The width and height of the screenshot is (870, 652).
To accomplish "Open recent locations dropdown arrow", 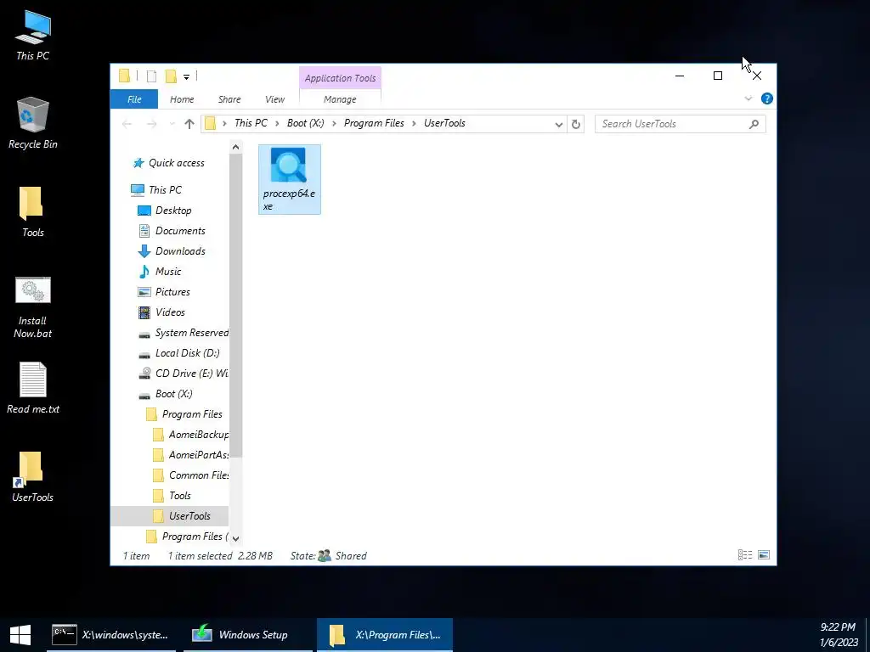I will pyautogui.click(x=172, y=124).
